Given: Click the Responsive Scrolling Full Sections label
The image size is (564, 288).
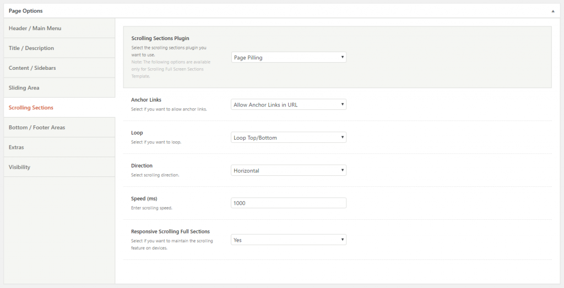Looking at the screenshot, I should [x=170, y=231].
